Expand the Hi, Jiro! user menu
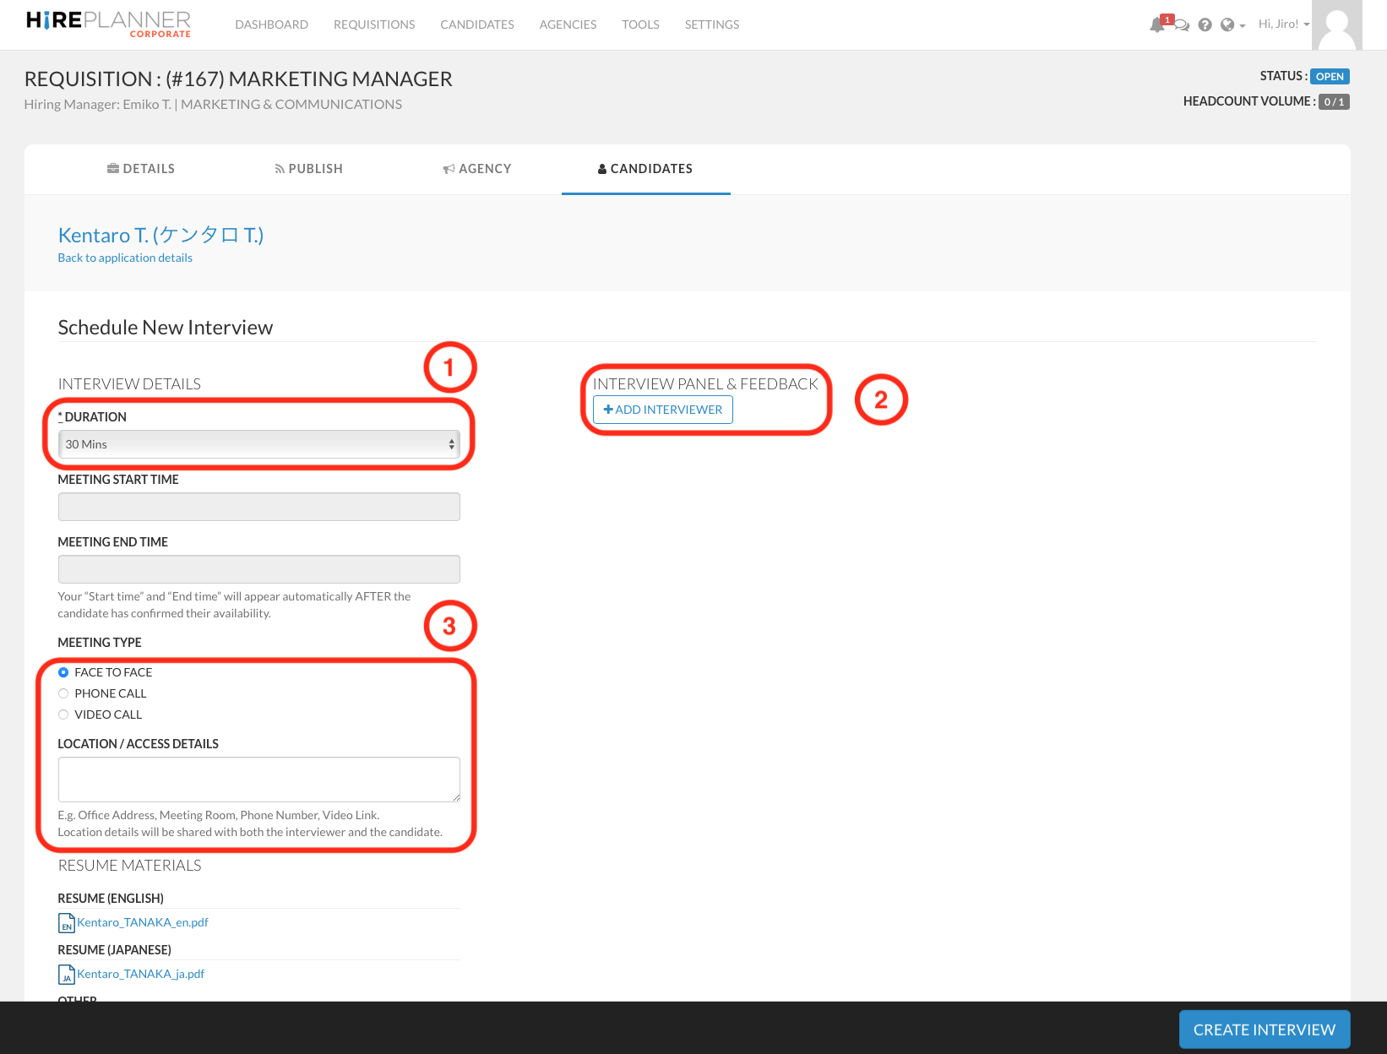 click(x=1283, y=24)
